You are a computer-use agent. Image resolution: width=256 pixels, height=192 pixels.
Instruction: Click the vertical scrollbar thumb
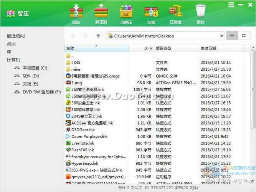coord(253,89)
